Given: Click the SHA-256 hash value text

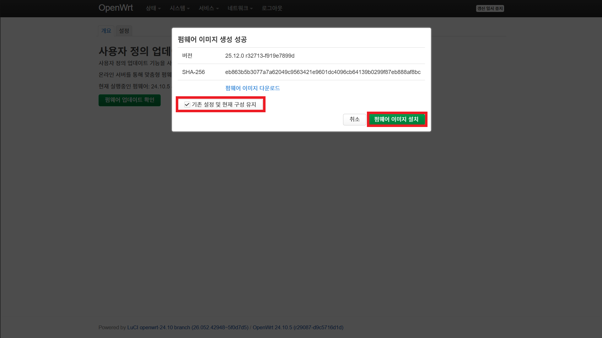Looking at the screenshot, I should pyautogui.click(x=323, y=72).
